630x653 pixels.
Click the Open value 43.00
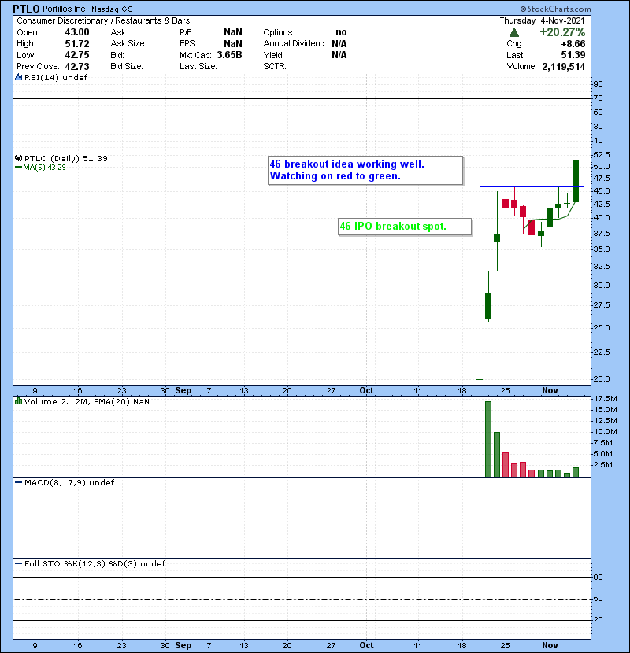click(77, 32)
